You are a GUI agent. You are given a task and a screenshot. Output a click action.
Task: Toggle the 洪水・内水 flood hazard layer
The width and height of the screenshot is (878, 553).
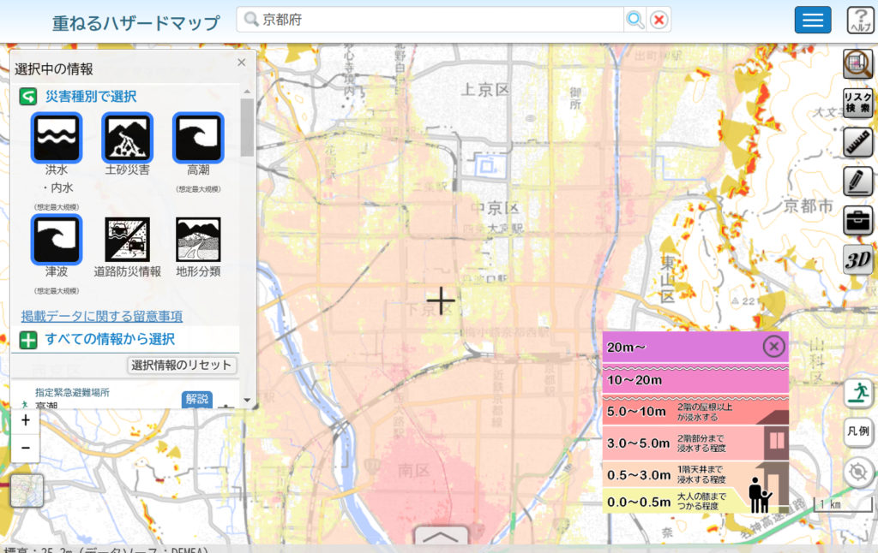click(x=57, y=138)
